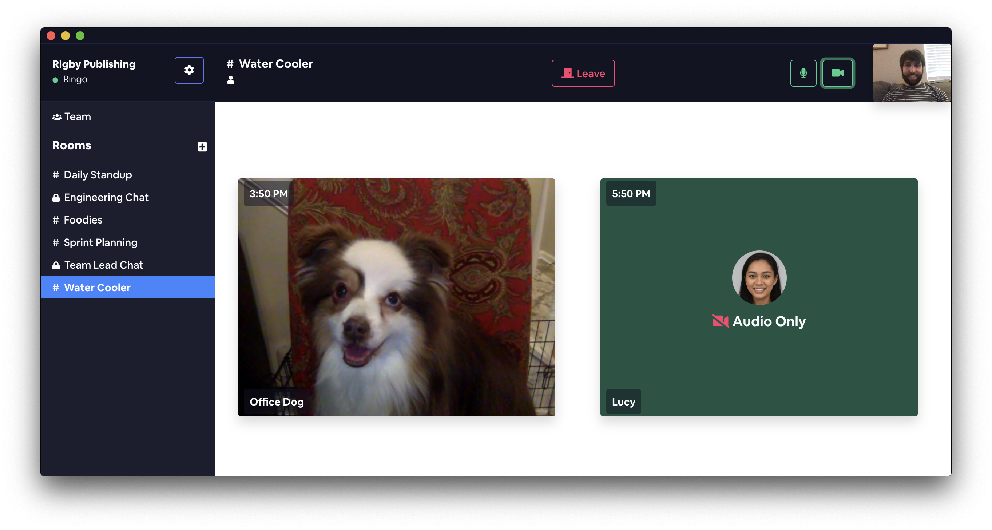This screenshot has width=992, height=530.
Task: Add a new room with plus icon
Action: click(202, 147)
